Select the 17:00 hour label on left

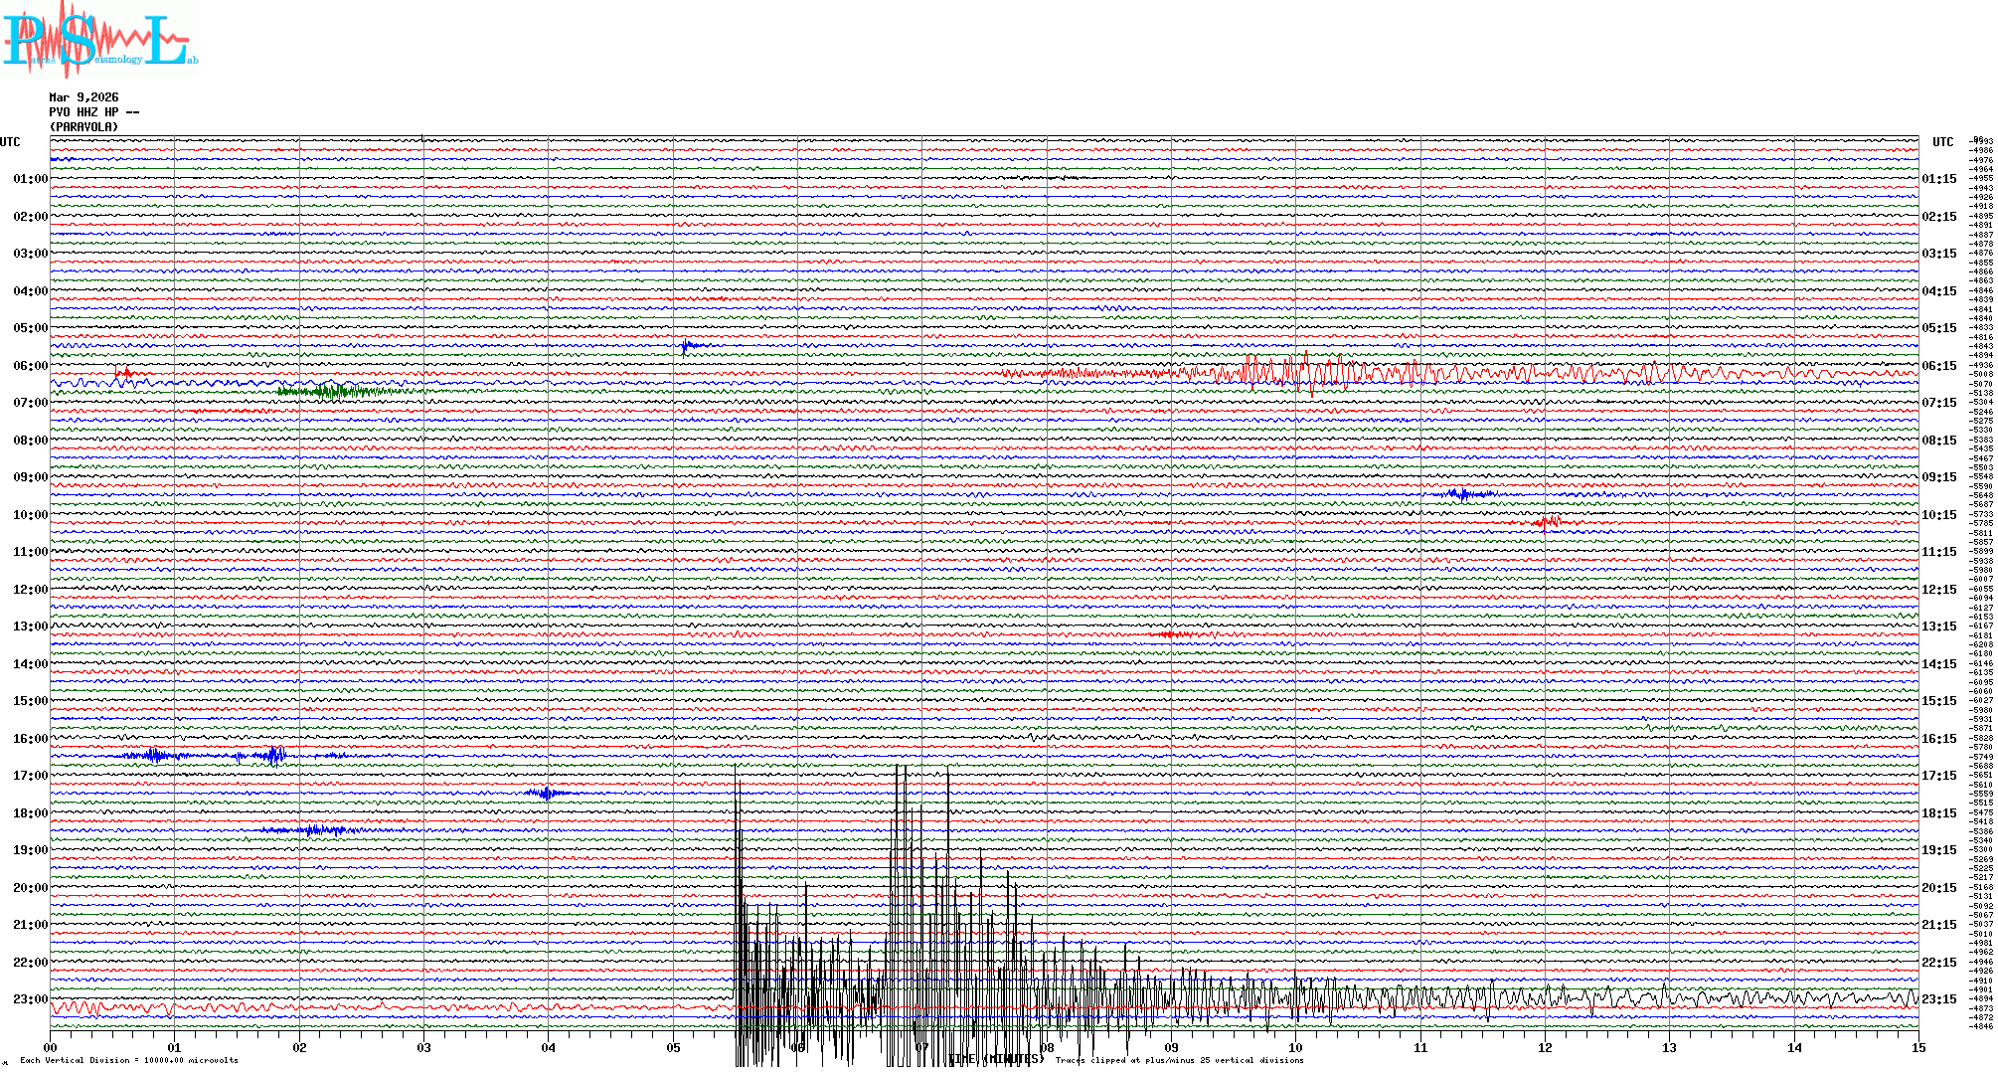(30, 776)
